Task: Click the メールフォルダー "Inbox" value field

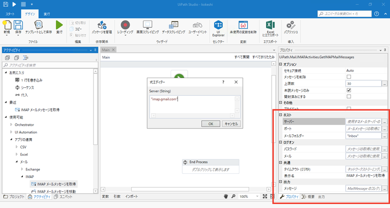Action: tap(363, 136)
